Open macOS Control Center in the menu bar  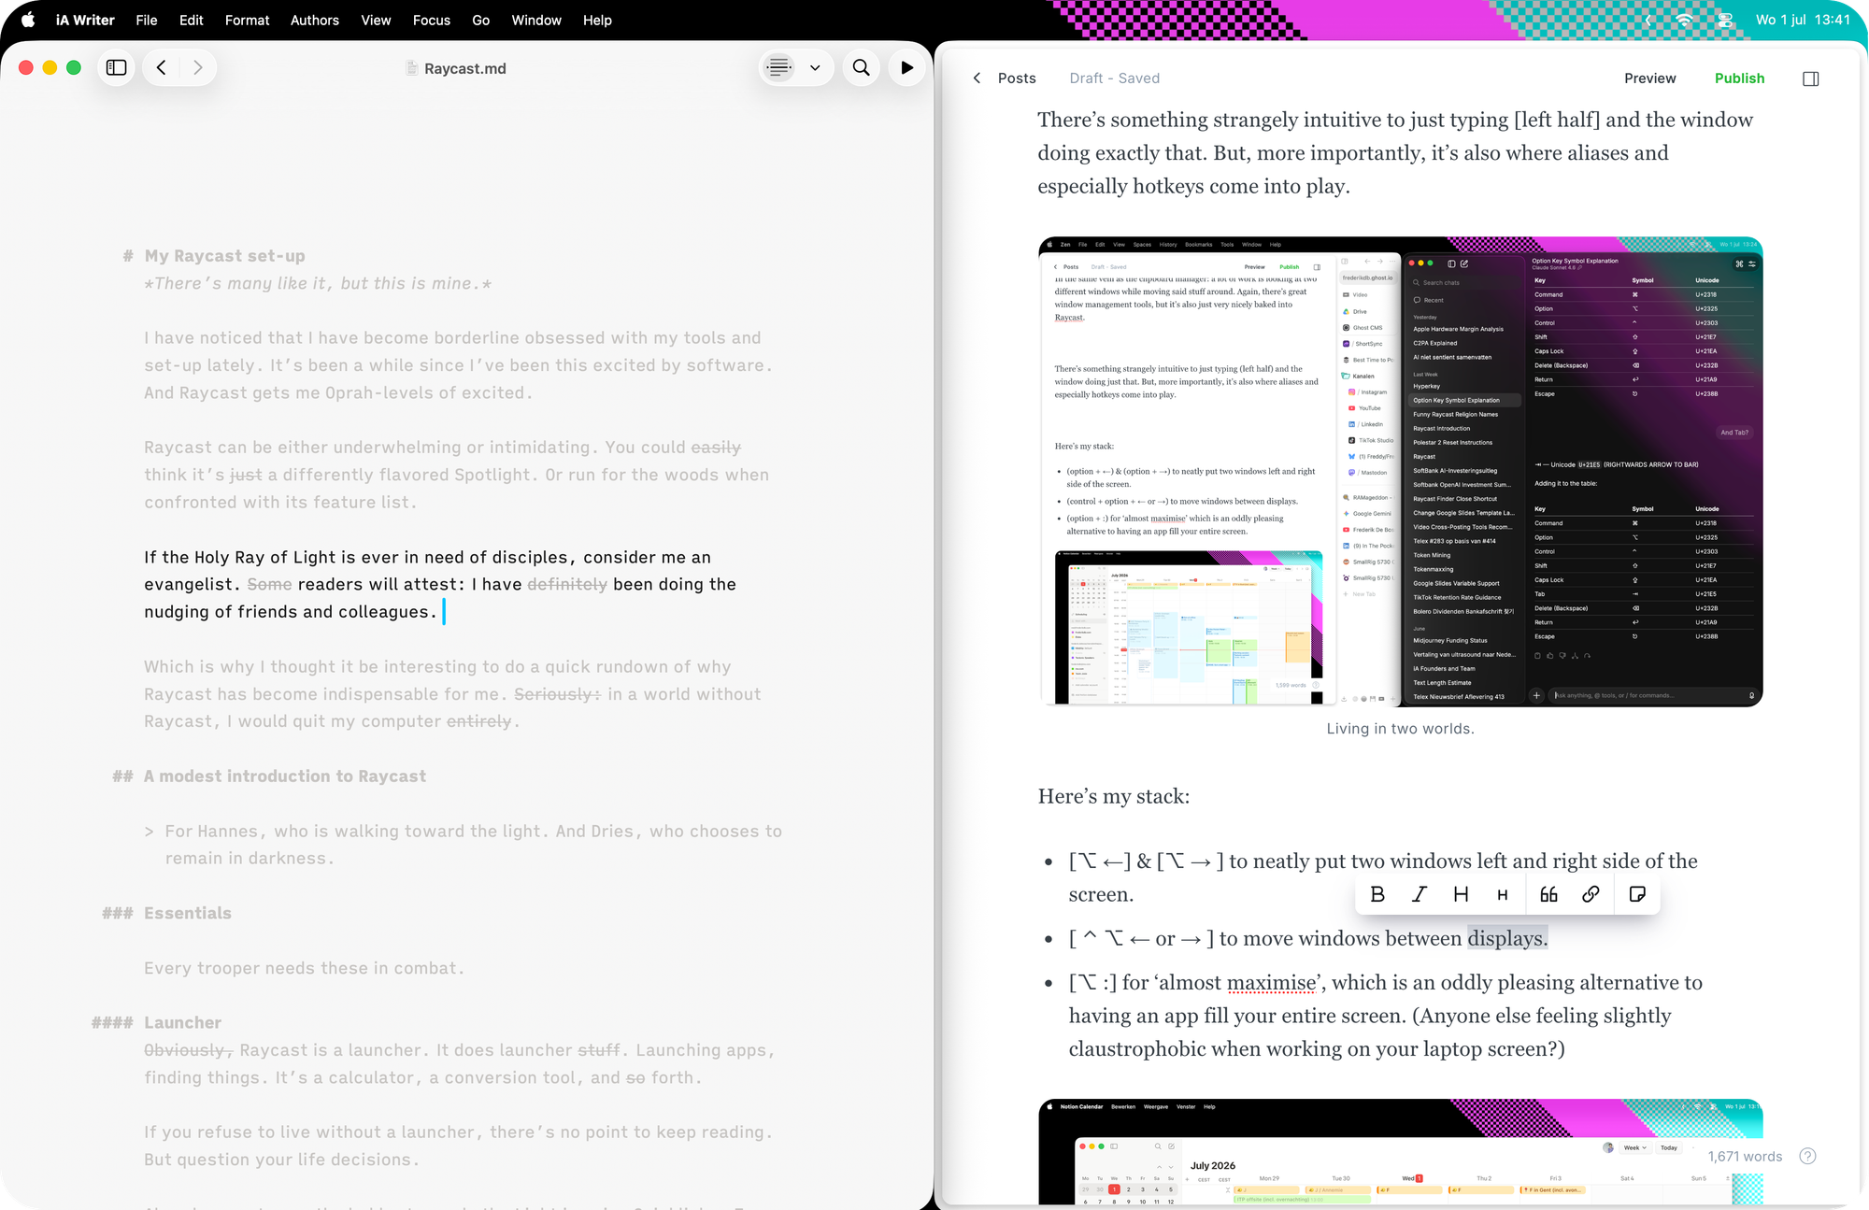pyautogui.click(x=1724, y=20)
